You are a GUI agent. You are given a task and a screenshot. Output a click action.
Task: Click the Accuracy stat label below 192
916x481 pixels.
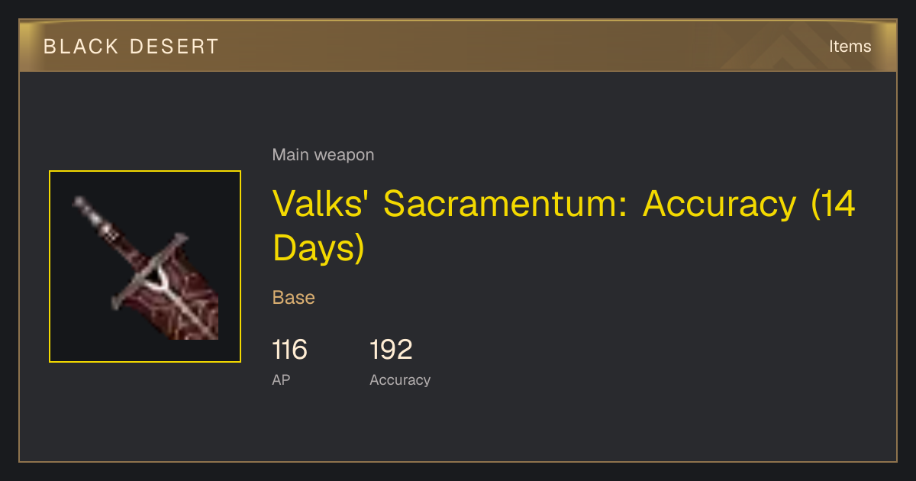coord(400,380)
